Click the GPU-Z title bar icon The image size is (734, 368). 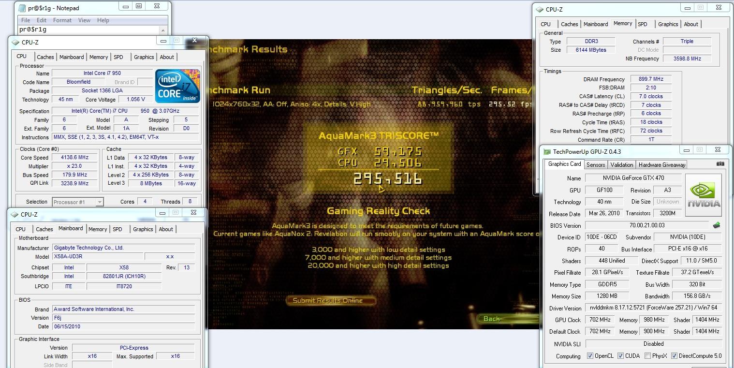click(x=547, y=152)
